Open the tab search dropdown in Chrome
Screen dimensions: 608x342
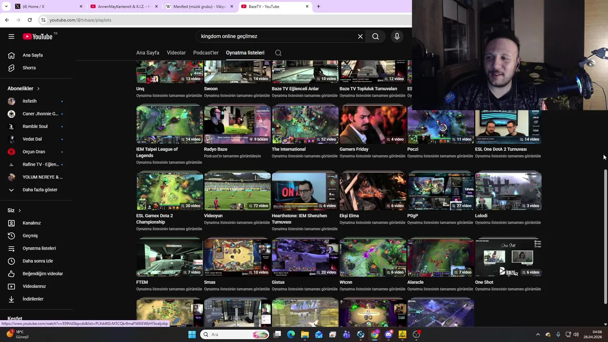point(6,7)
